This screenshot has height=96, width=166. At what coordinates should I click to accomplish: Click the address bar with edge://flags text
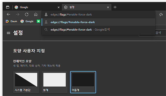click(x=99, y=15)
